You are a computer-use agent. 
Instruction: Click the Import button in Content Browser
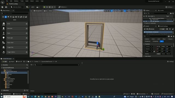click(11, 62)
